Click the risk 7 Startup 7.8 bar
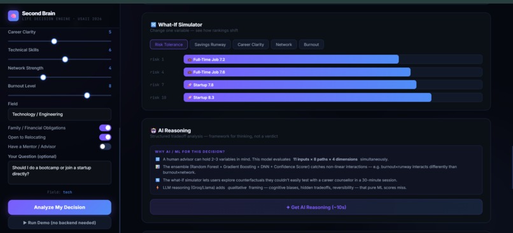This screenshot has width=513, height=233. pyautogui.click(x=300, y=85)
